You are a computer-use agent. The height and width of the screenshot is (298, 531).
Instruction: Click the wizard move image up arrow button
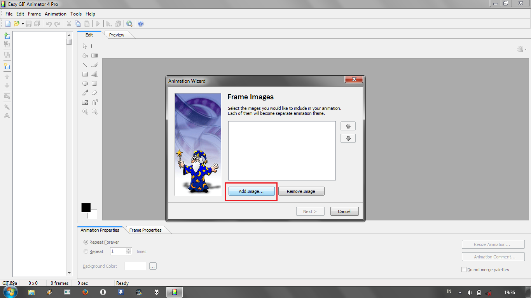point(348,126)
